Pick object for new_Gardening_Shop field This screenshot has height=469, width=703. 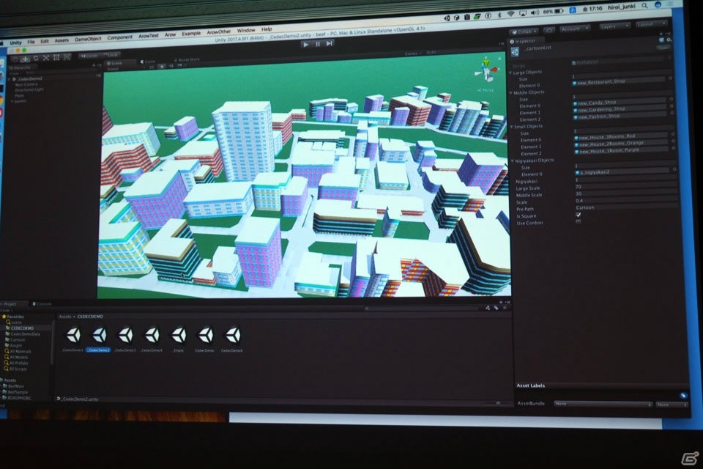point(672,106)
